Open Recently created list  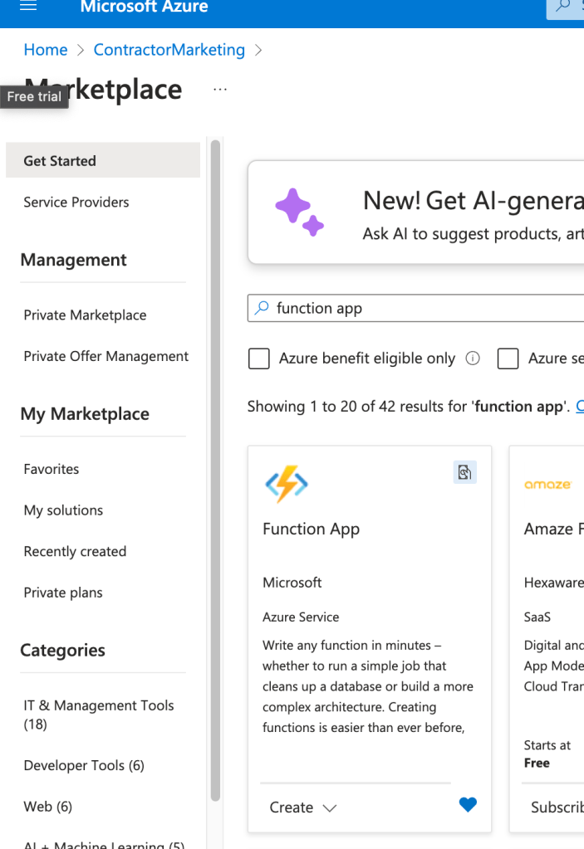coord(75,551)
